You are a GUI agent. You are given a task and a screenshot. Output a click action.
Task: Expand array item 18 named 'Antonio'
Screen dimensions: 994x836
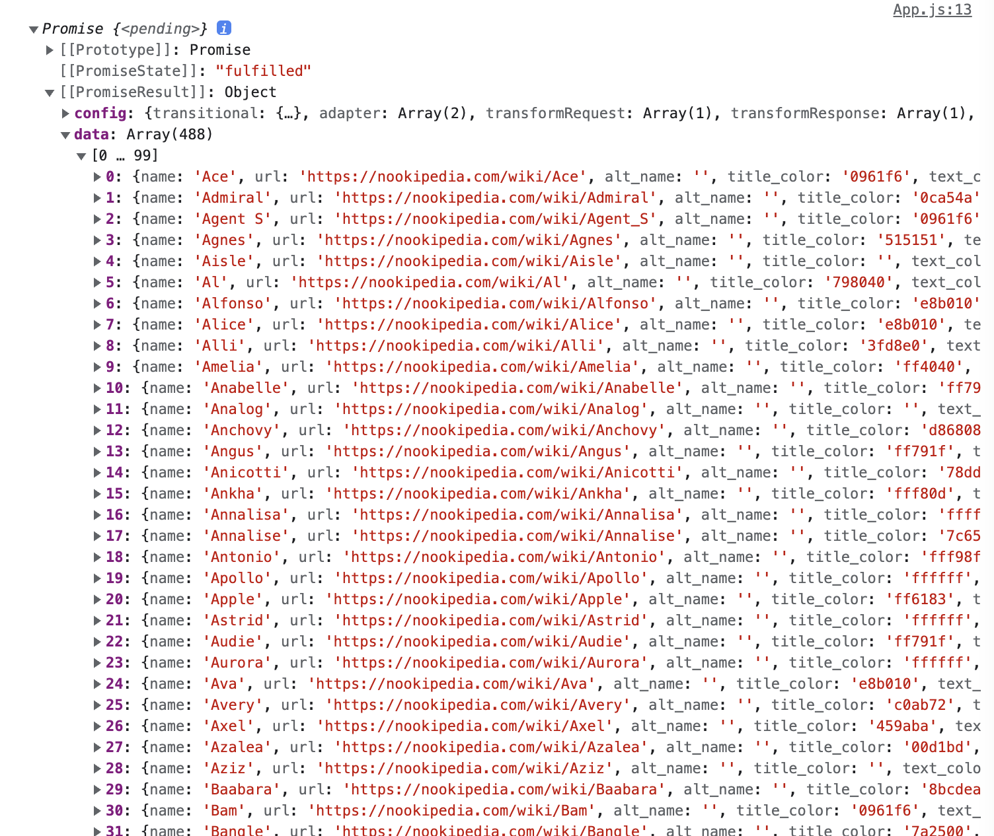coord(97,557)
